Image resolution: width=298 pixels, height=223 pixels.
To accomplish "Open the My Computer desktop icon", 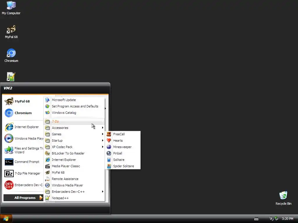I will (x=11, y=8).
